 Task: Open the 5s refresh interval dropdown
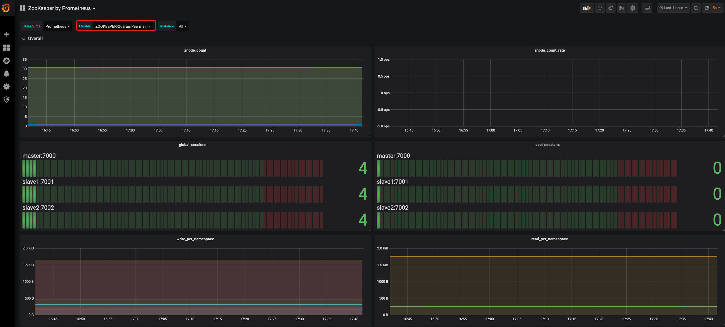716,8
